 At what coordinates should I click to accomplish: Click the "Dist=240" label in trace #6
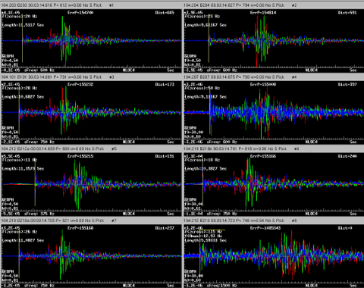[347, 156]
